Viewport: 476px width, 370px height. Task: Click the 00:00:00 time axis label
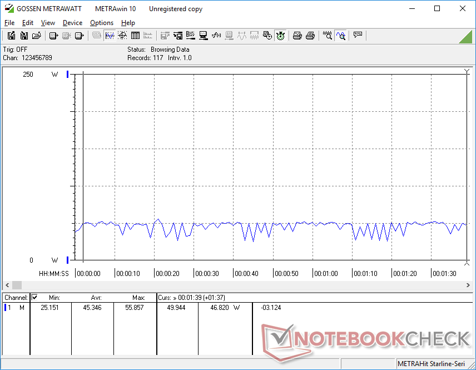point(88,273)
